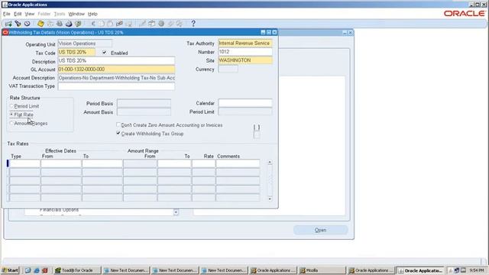Expand the Navigator list dropdown arrow
The height and width of the screenshot is (275, 489).
[176, 212]
